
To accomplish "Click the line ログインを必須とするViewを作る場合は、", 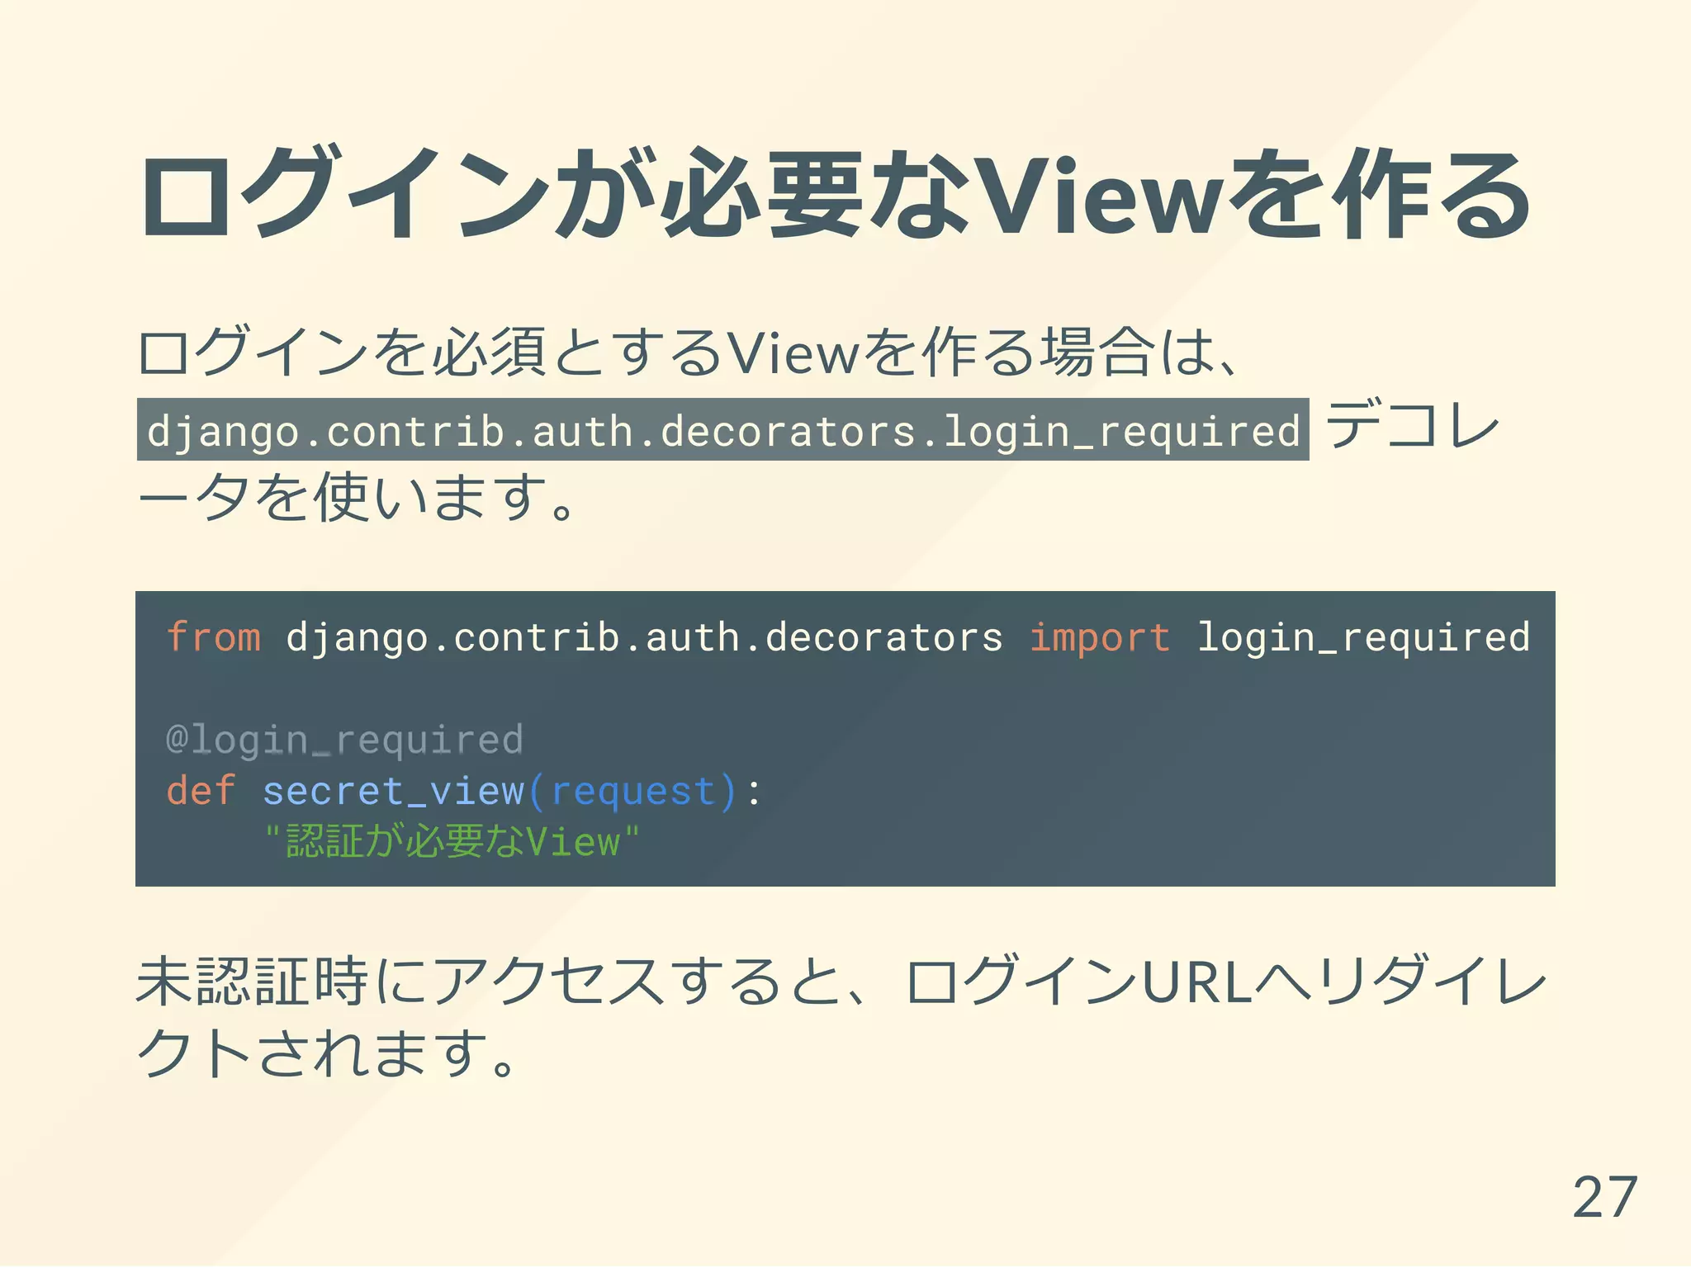I will [x=690, y=352].
